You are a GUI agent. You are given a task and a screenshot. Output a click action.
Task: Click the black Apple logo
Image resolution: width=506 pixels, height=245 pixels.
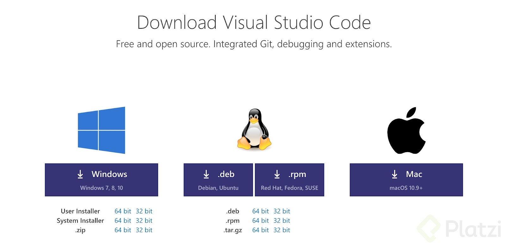click(x=406, y=131)
